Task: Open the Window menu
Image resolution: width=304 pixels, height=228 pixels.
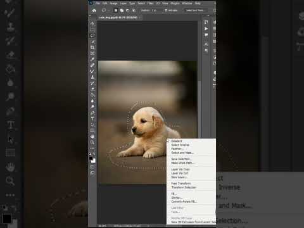Action: click(187, 3)
